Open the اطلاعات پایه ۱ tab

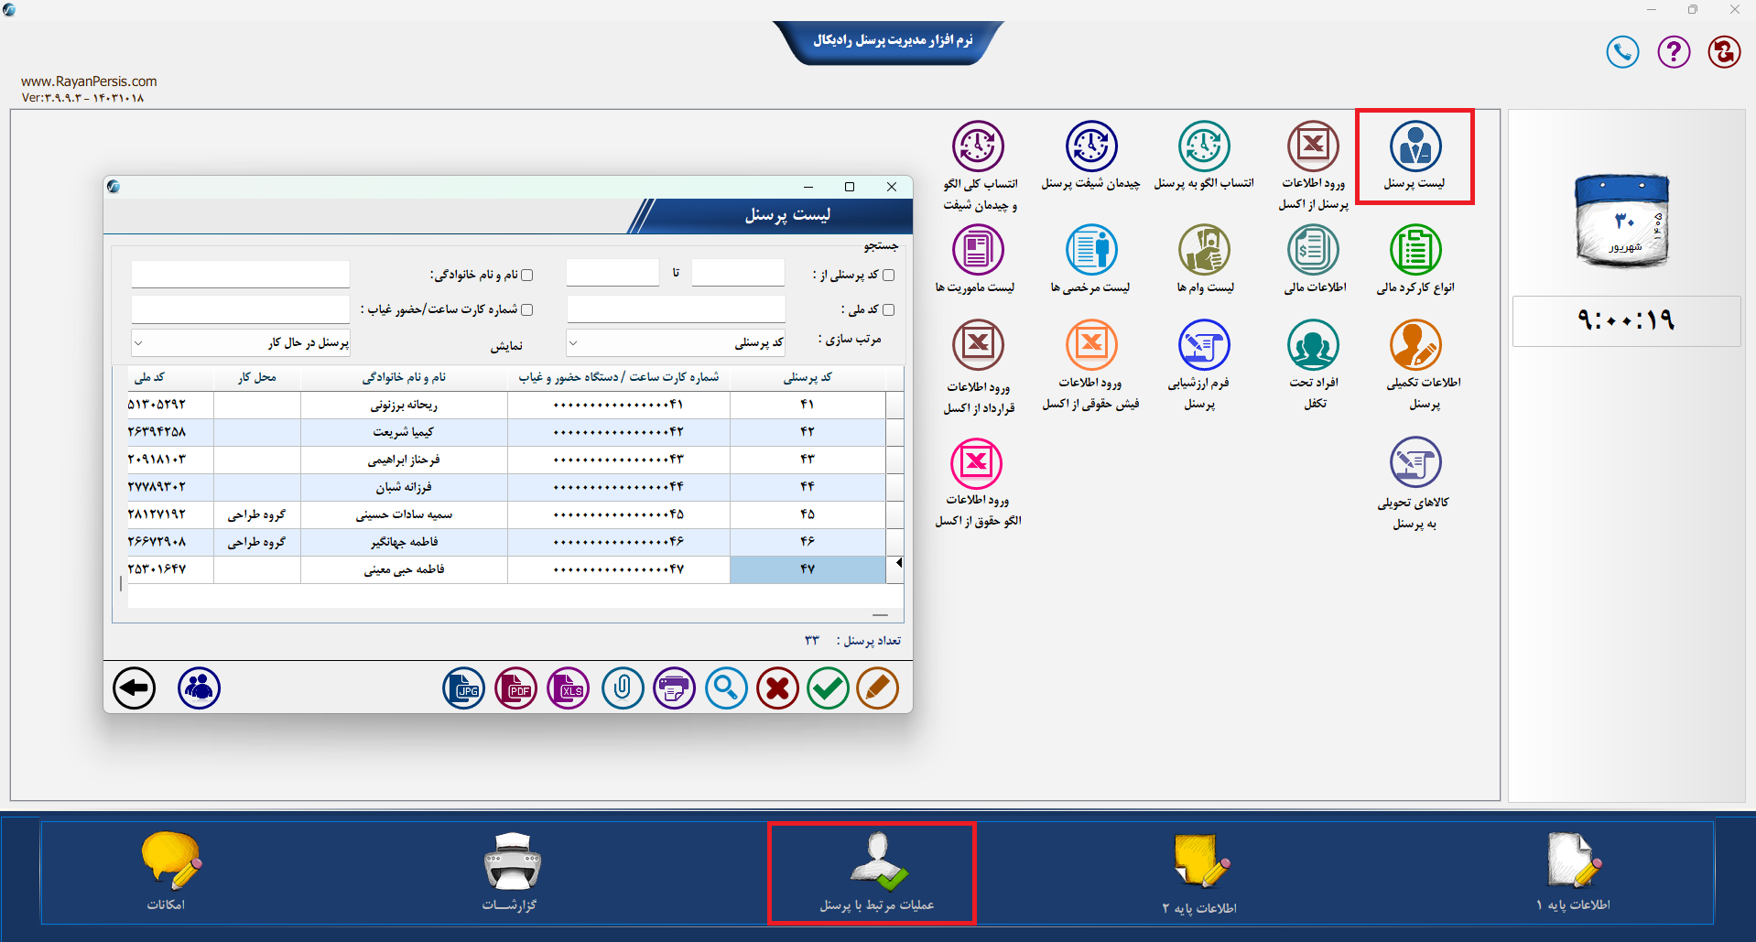(x=1573, y=872)
